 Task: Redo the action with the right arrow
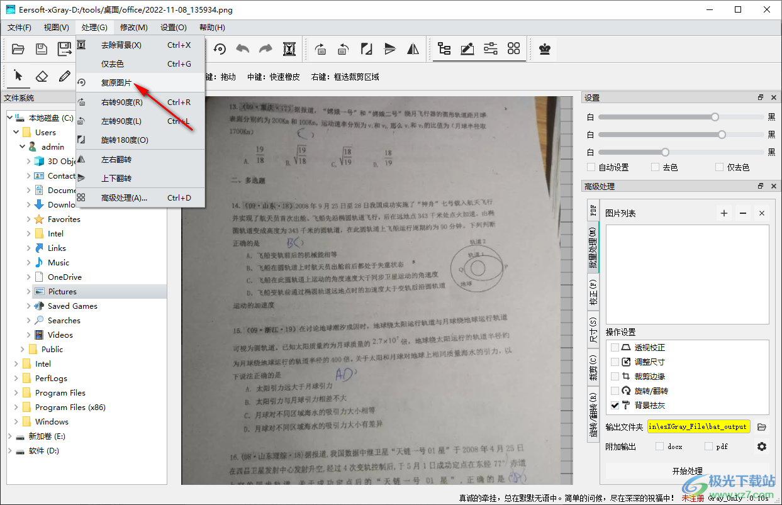[265, 48]
